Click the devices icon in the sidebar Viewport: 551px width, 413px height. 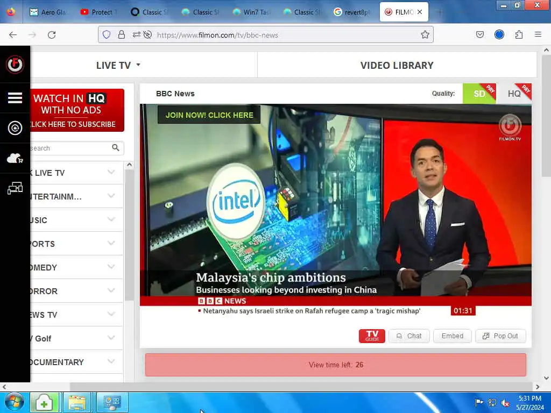point(15,188)
